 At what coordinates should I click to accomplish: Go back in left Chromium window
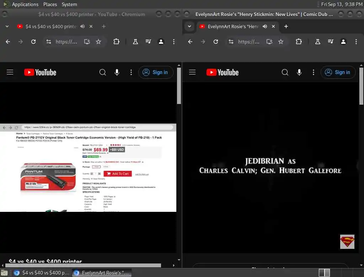coord(8,42)
